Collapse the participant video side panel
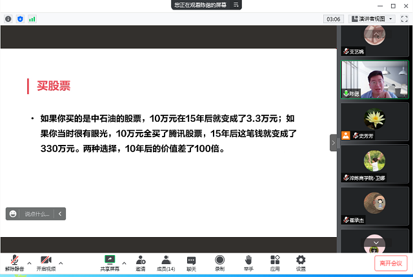This screenshot has width=413, height=277. [x=333, y=143]
